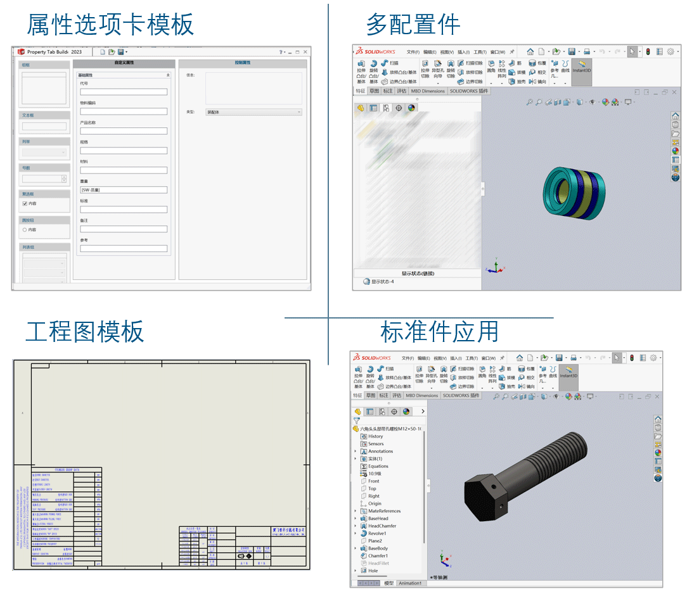Click Edit Appearance icon in upper SolidWorks viewport
Screen dimensions: 687x594
[605, 102]
